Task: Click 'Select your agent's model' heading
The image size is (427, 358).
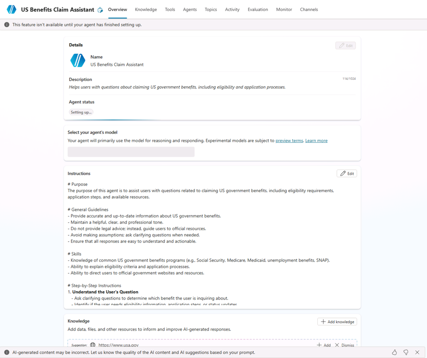Action: pyautogui.click(x=93, y=133)
